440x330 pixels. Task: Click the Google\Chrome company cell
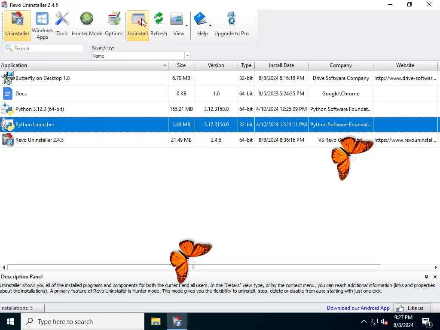(341, 93)
